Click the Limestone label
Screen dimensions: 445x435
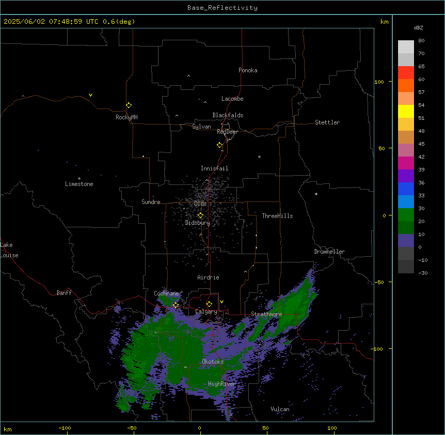pos(79,184)
